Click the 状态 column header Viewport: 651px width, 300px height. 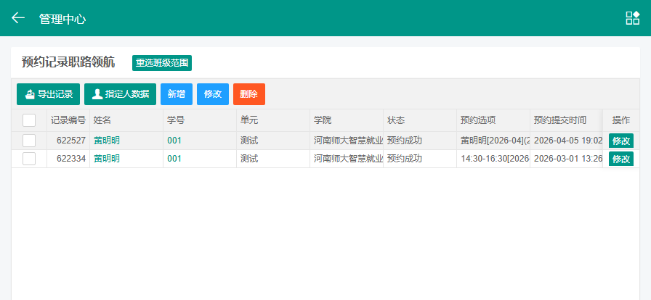pyautogui.click(x=396, y=120)
